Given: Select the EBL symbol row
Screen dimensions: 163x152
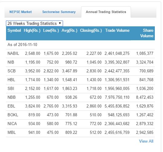Looking at the screenshot, I should click(80, 106).
